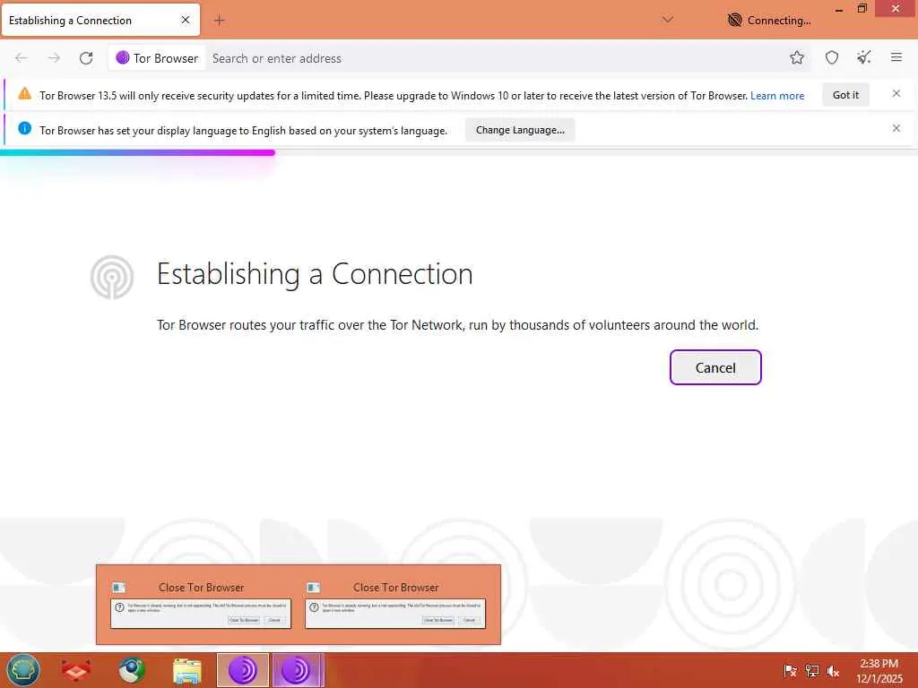Click the muted volume tray icon
The width and height of the screenshot is (918, 688).
[x=833, y=671]
